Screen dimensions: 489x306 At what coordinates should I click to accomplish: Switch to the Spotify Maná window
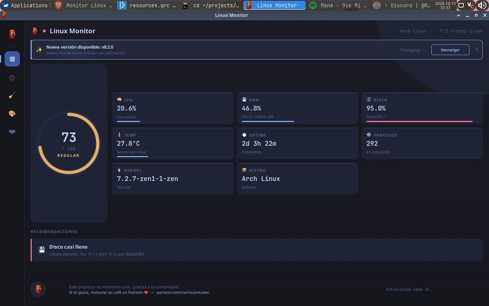(x=338, y=5)
